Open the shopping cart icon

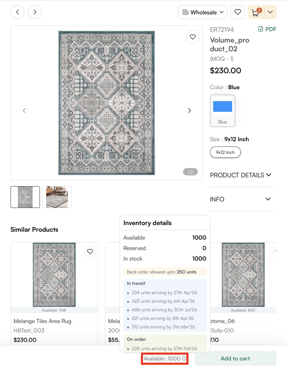256,12
